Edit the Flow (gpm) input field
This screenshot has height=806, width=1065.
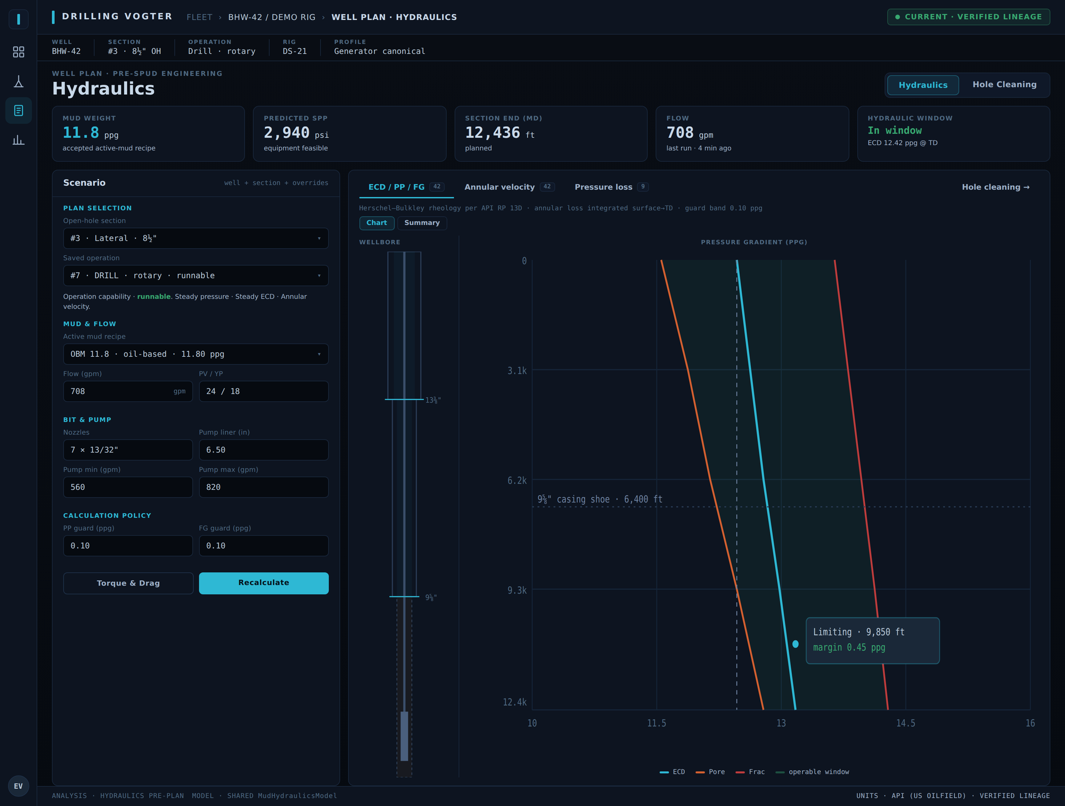tap(128, 391)
